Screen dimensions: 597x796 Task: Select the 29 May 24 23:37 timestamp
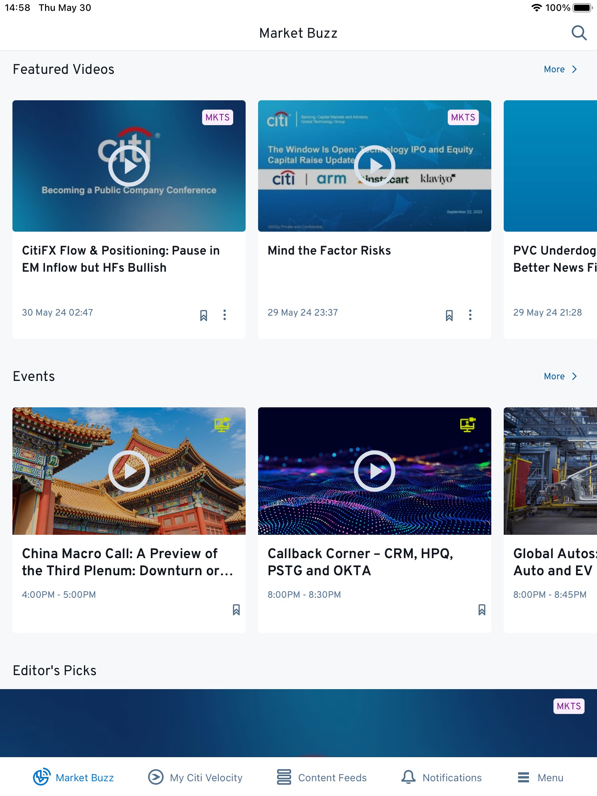(x=303, y=312)
